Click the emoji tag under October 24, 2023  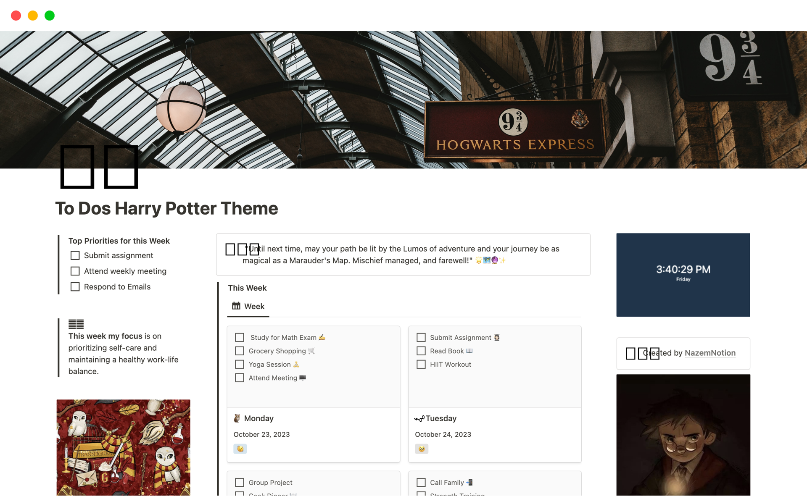coord(422,449)
